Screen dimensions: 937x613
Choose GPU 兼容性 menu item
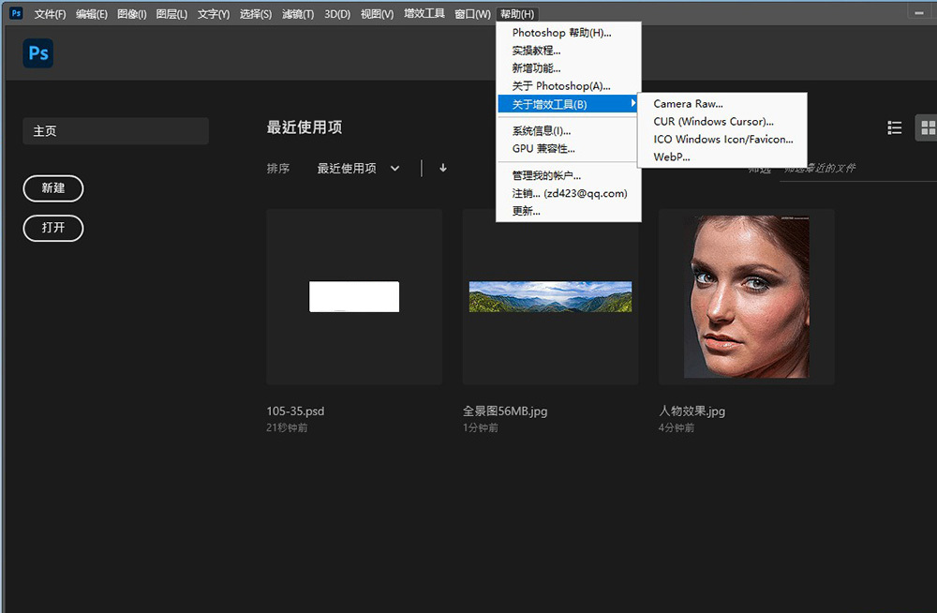[x=543, y=148]
